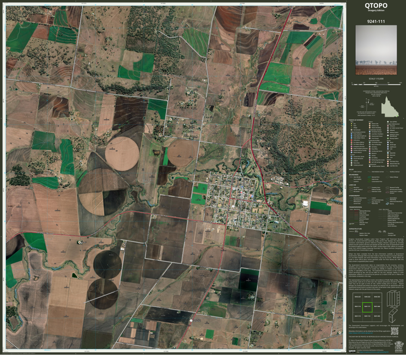
Task: Click the red Ambulance legend symbol
Action: [x=352, y=140]
